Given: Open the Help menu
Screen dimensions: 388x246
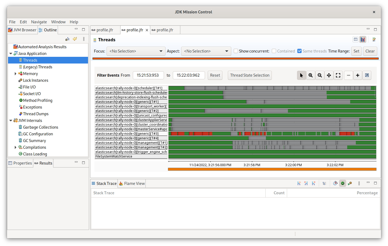Looking at the screenshot, I should click(74, 22).
